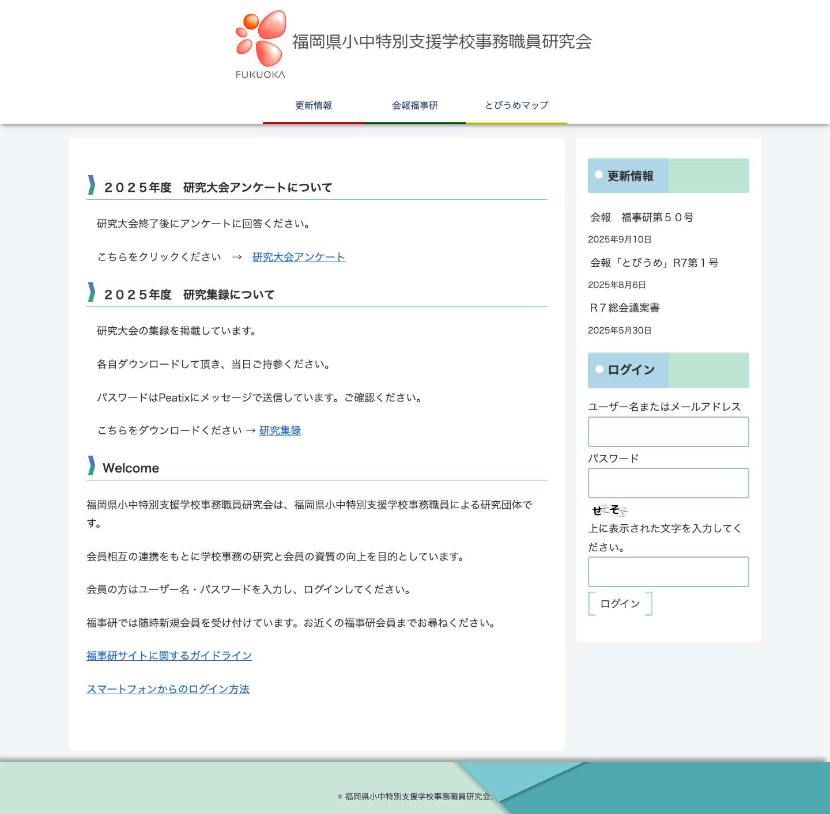Click the CAPTCHA characters image
This screenshot has height=814, width=830.
(x=609, y=509)
